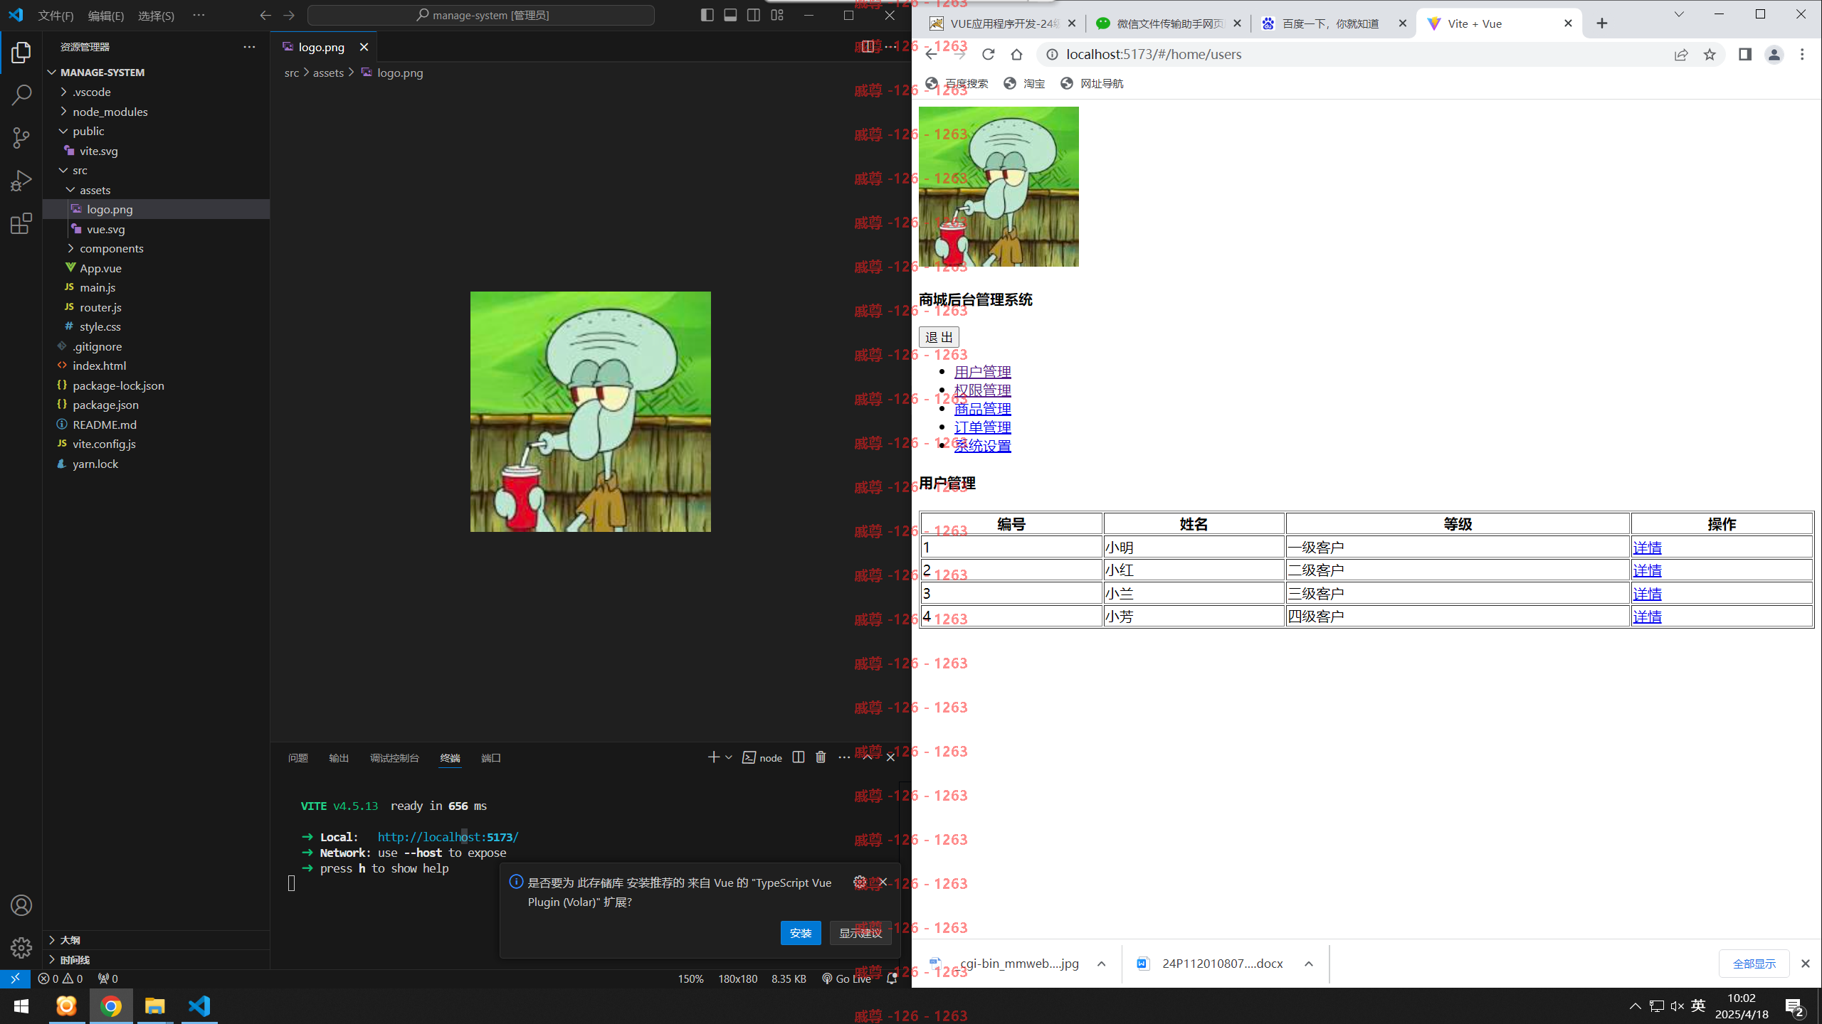Click 安装 in the Volar notification
The image size is (1822, 1024).
click(x=801, y=933)
